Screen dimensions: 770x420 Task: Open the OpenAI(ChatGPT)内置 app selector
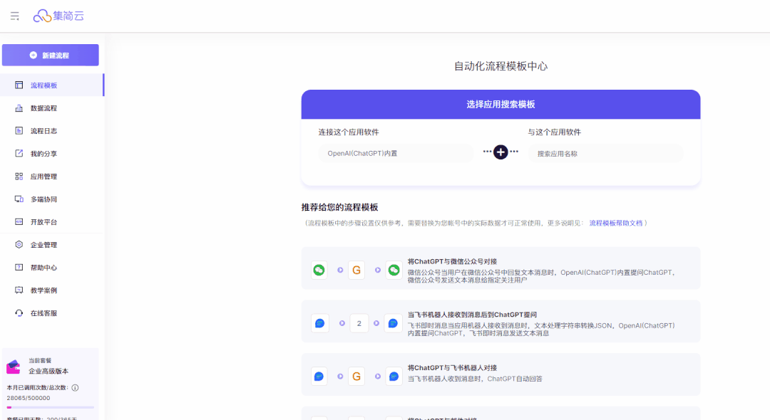tap(395, 153)
